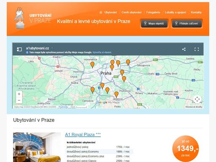Image resolution: width=216 pixels, height=162 pixels.
Task: Select the easternmost pin near Šestajovice
Action: point(128,62)
